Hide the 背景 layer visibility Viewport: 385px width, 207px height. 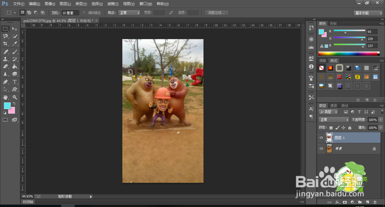pos(321,149)
